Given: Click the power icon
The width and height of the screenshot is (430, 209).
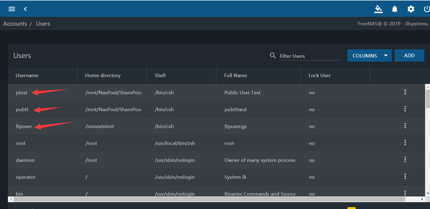Looking at the screenshot, I should tap(426, 9).
